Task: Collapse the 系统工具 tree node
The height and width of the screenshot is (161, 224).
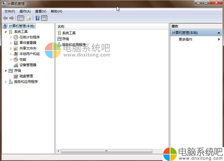Action: [x=6, y=32]
